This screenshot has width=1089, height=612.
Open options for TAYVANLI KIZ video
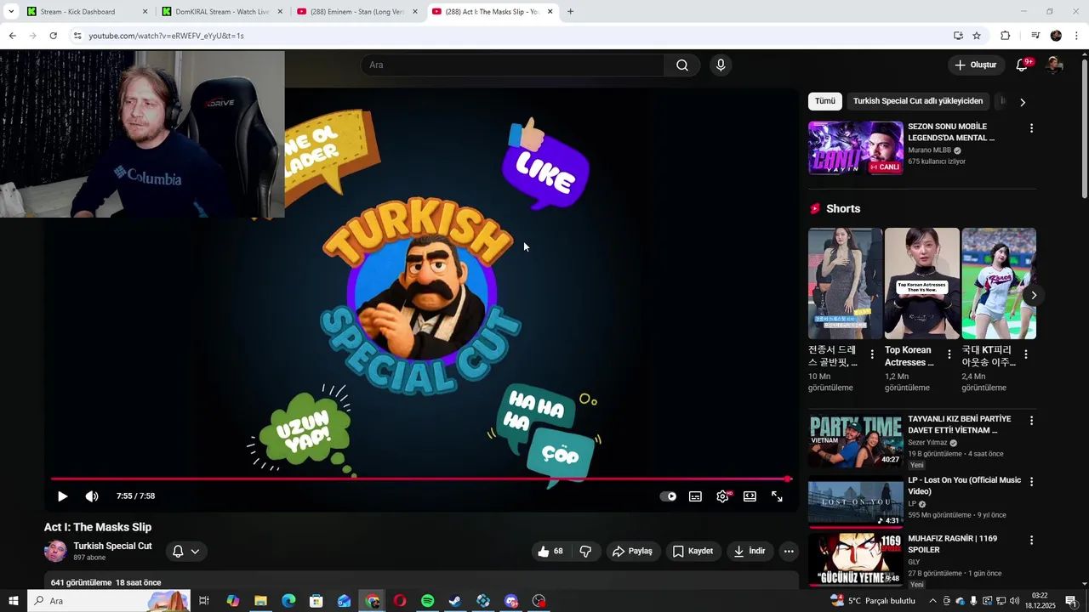coord(1031,421)
